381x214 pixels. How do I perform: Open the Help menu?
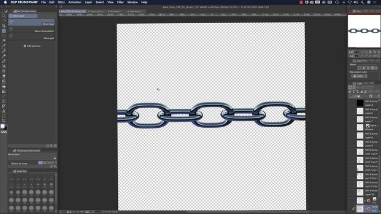click(x=144, y=2)
